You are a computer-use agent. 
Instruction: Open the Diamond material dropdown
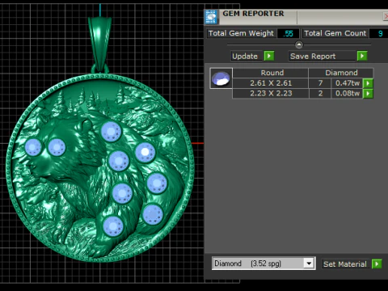[309, 264]
